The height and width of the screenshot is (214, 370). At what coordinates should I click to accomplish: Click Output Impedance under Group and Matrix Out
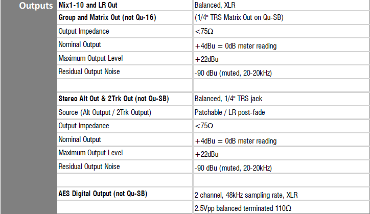(84, 31)
